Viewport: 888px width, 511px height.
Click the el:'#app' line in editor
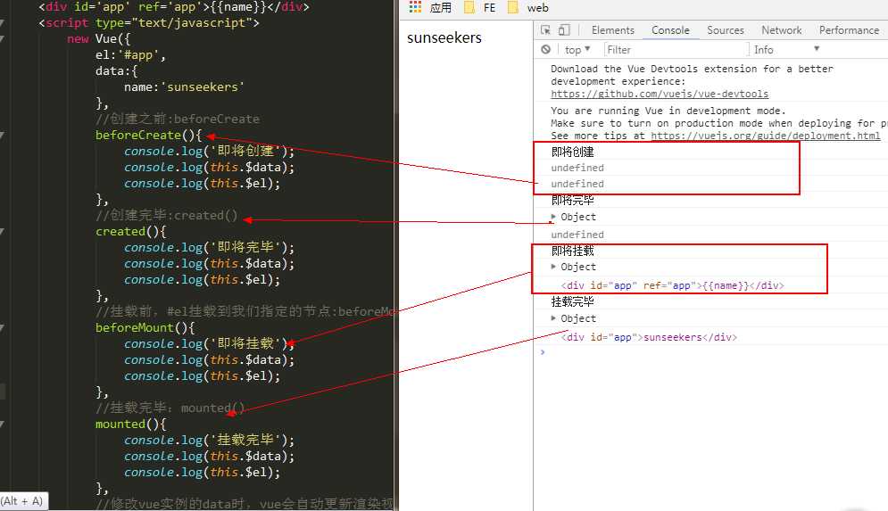click(x=130, y=55)
